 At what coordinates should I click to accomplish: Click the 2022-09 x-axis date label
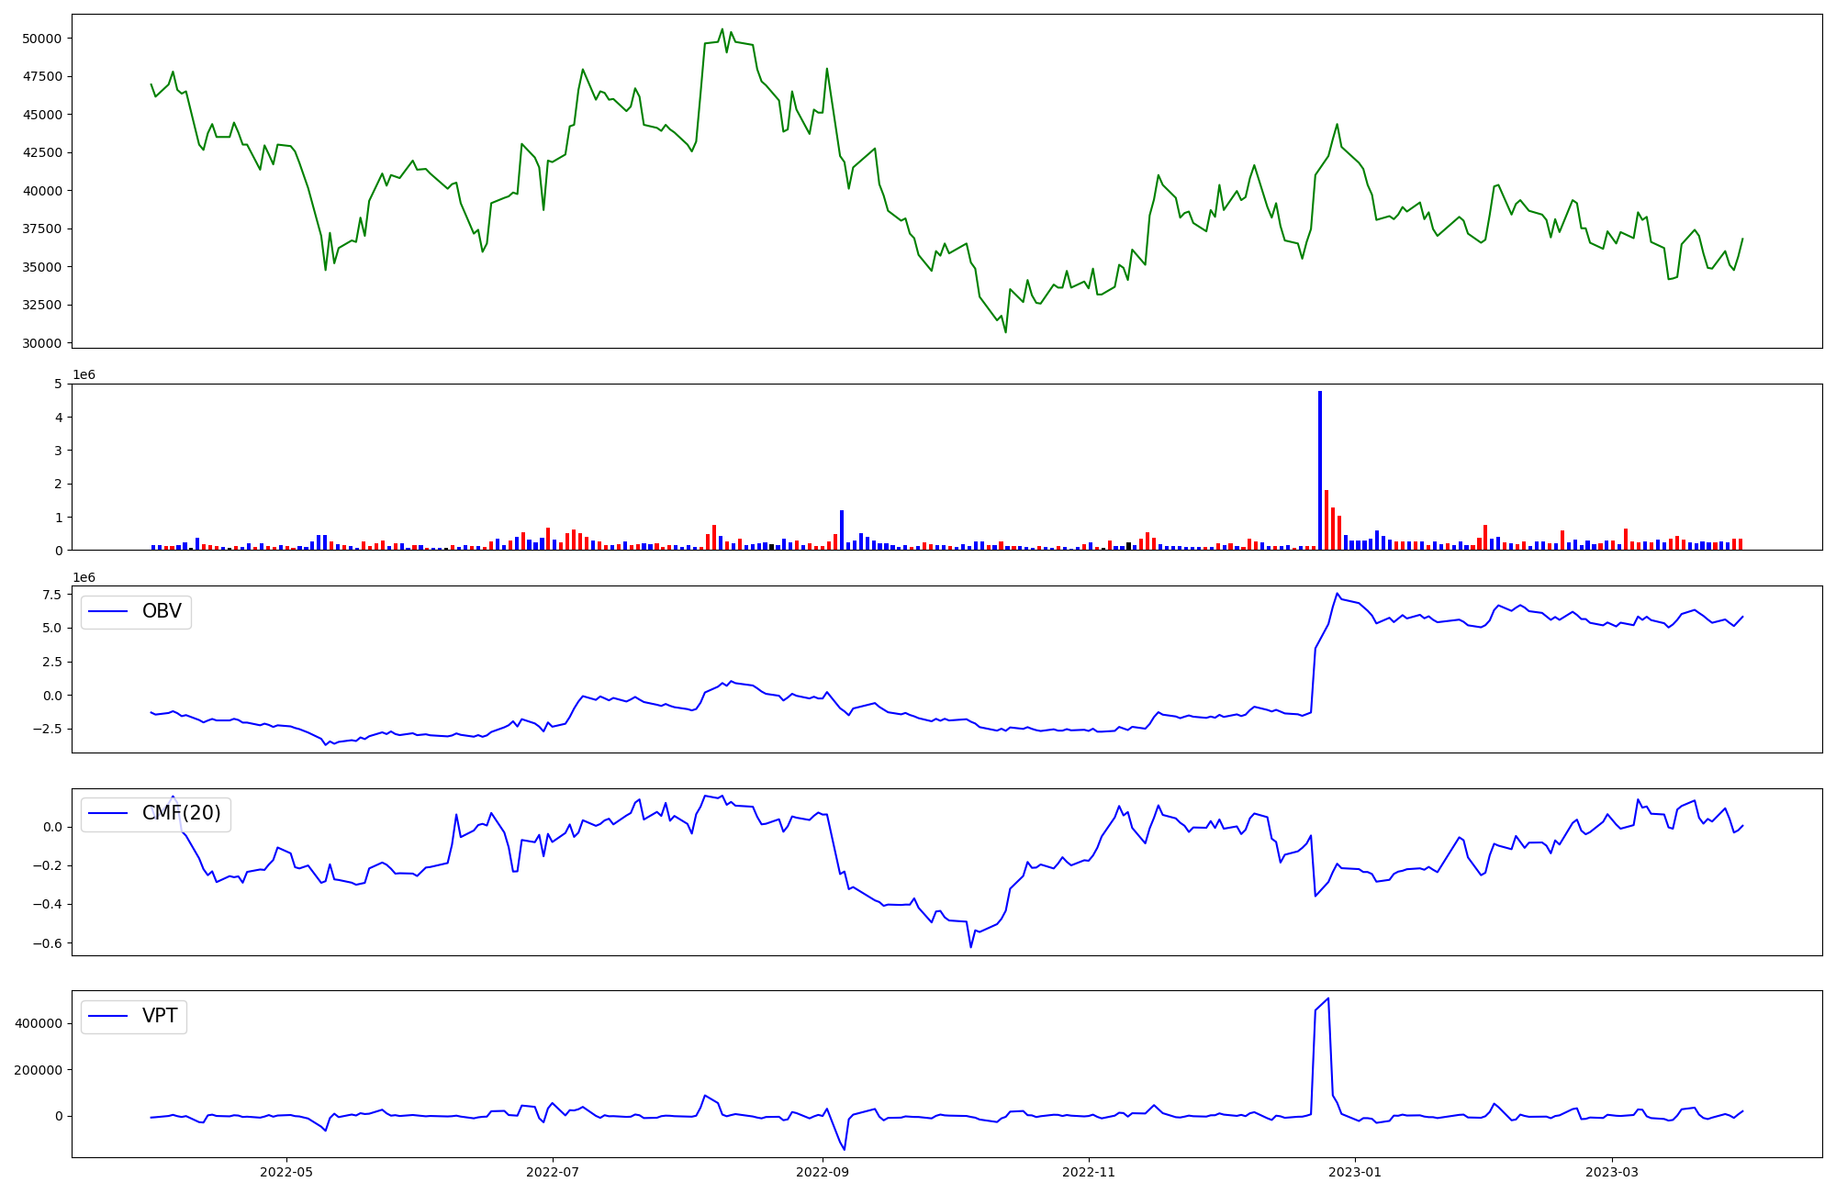823,1171
